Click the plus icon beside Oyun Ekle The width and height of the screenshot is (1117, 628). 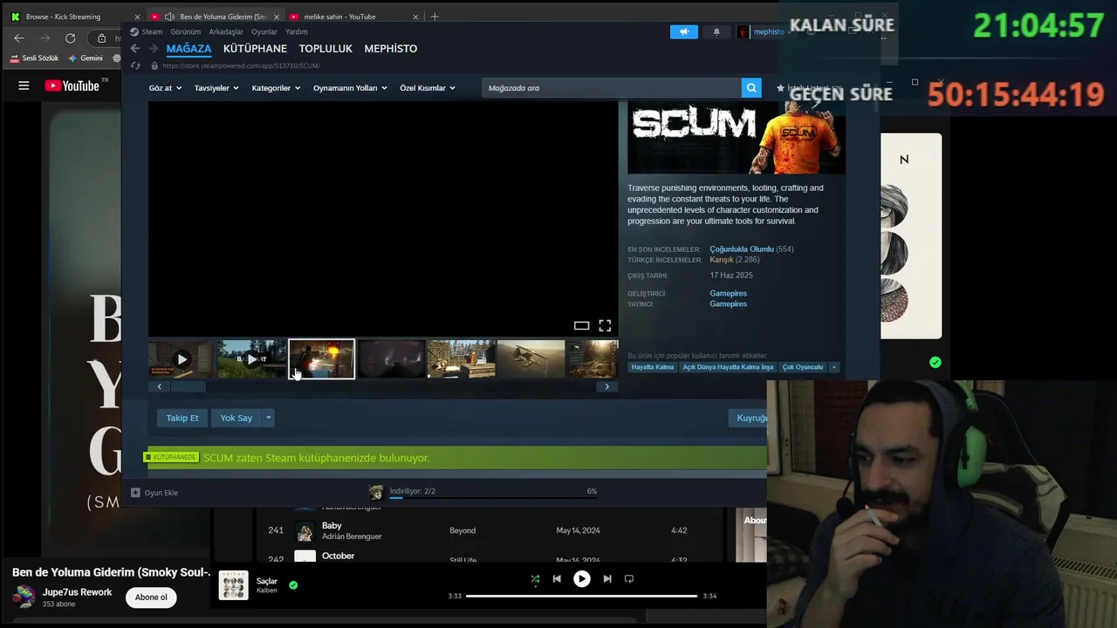coord(135,493)
